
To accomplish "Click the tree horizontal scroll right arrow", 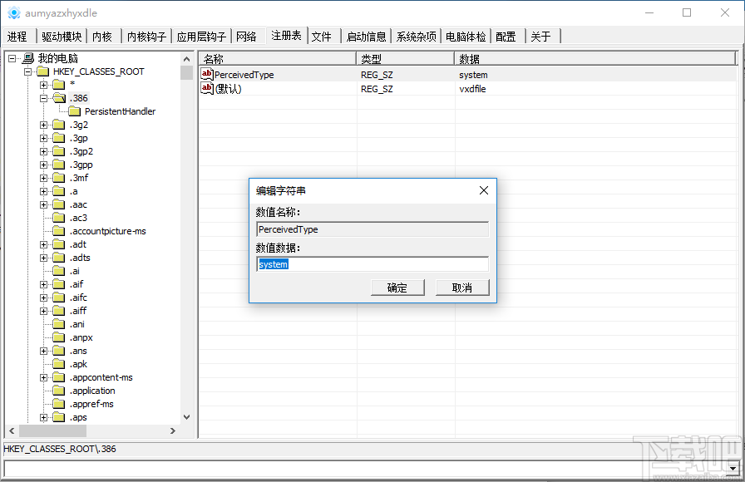I will tap(173, 430).
